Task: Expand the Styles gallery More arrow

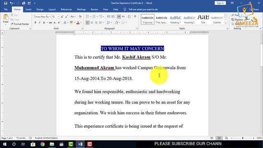Action: pos(226,23)
